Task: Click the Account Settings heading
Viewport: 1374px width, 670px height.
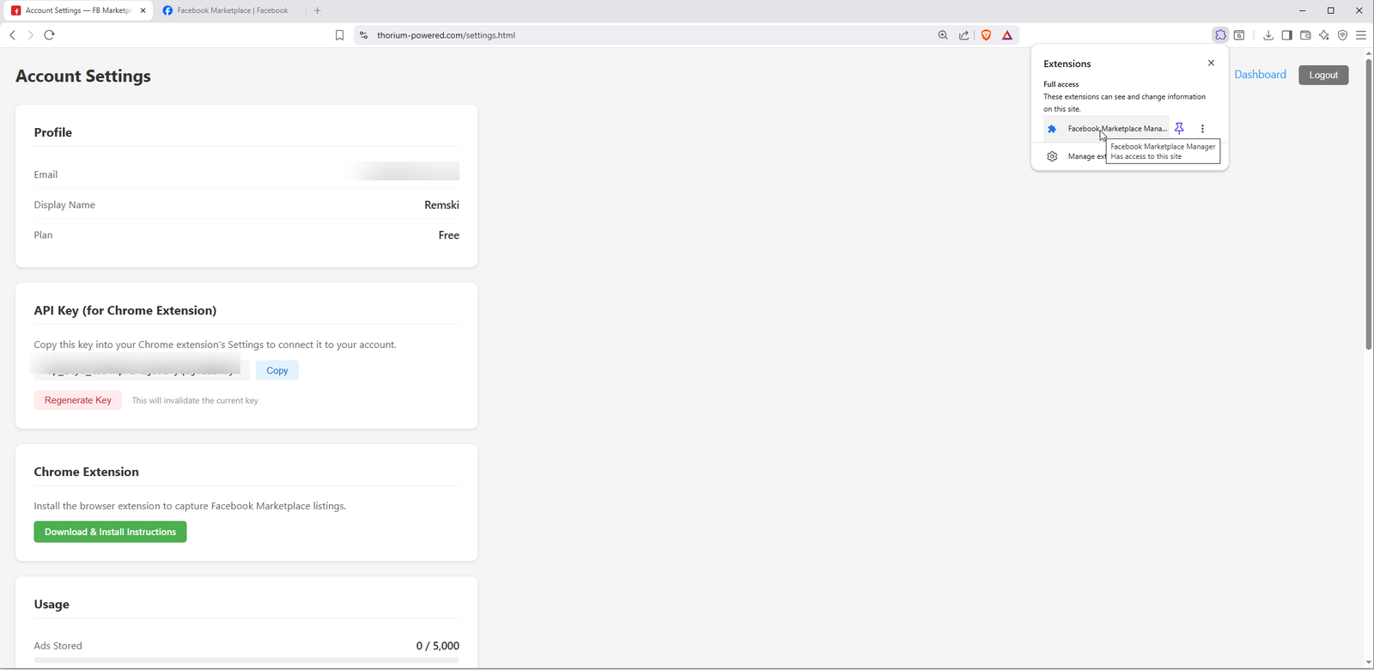Action: point(83,76)
